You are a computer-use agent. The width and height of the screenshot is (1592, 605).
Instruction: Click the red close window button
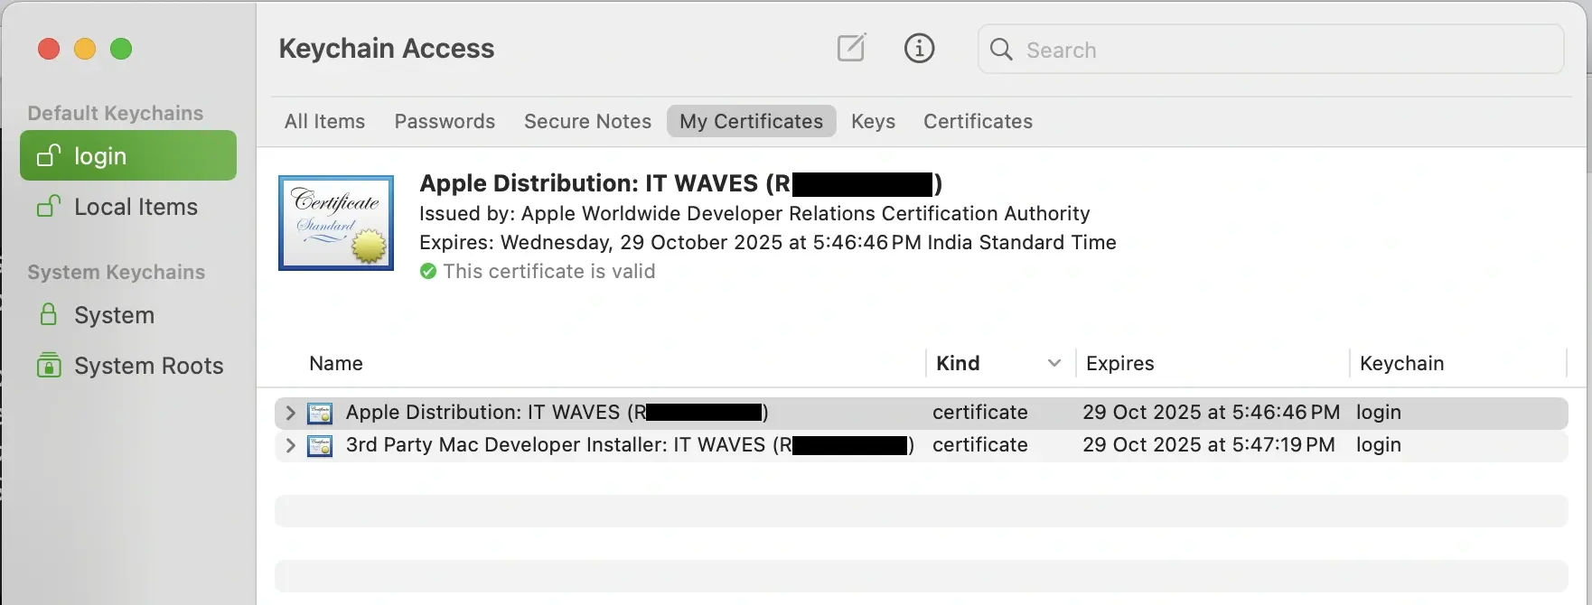[49, 49]
